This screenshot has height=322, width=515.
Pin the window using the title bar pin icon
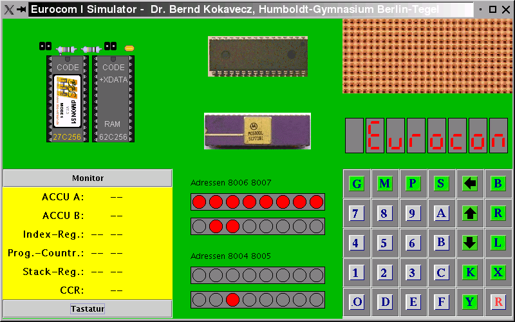21,10
